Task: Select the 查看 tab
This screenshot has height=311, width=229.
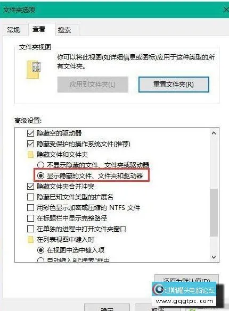Action: [39, 29]
